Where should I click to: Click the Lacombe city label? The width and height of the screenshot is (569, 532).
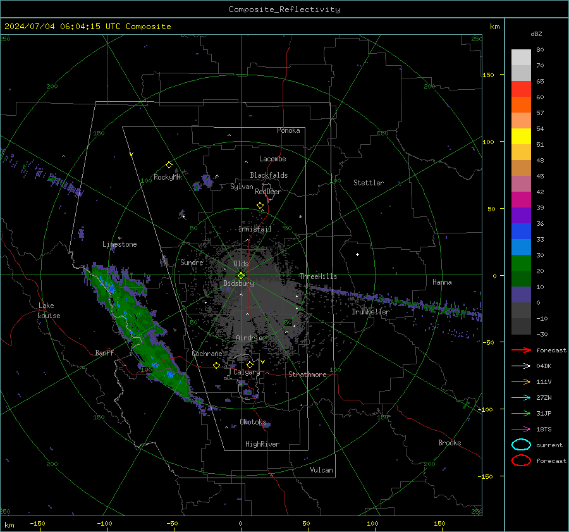(x=272, y=159)
